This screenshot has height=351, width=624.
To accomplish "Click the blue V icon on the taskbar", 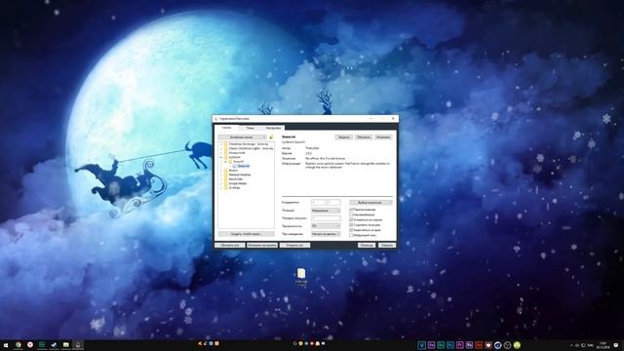I will (x=421, y=345).
